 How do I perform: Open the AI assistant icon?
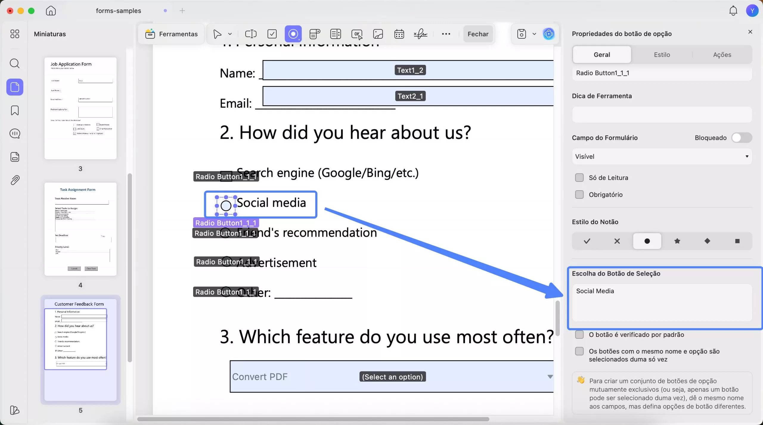click(x=549, y=34)
